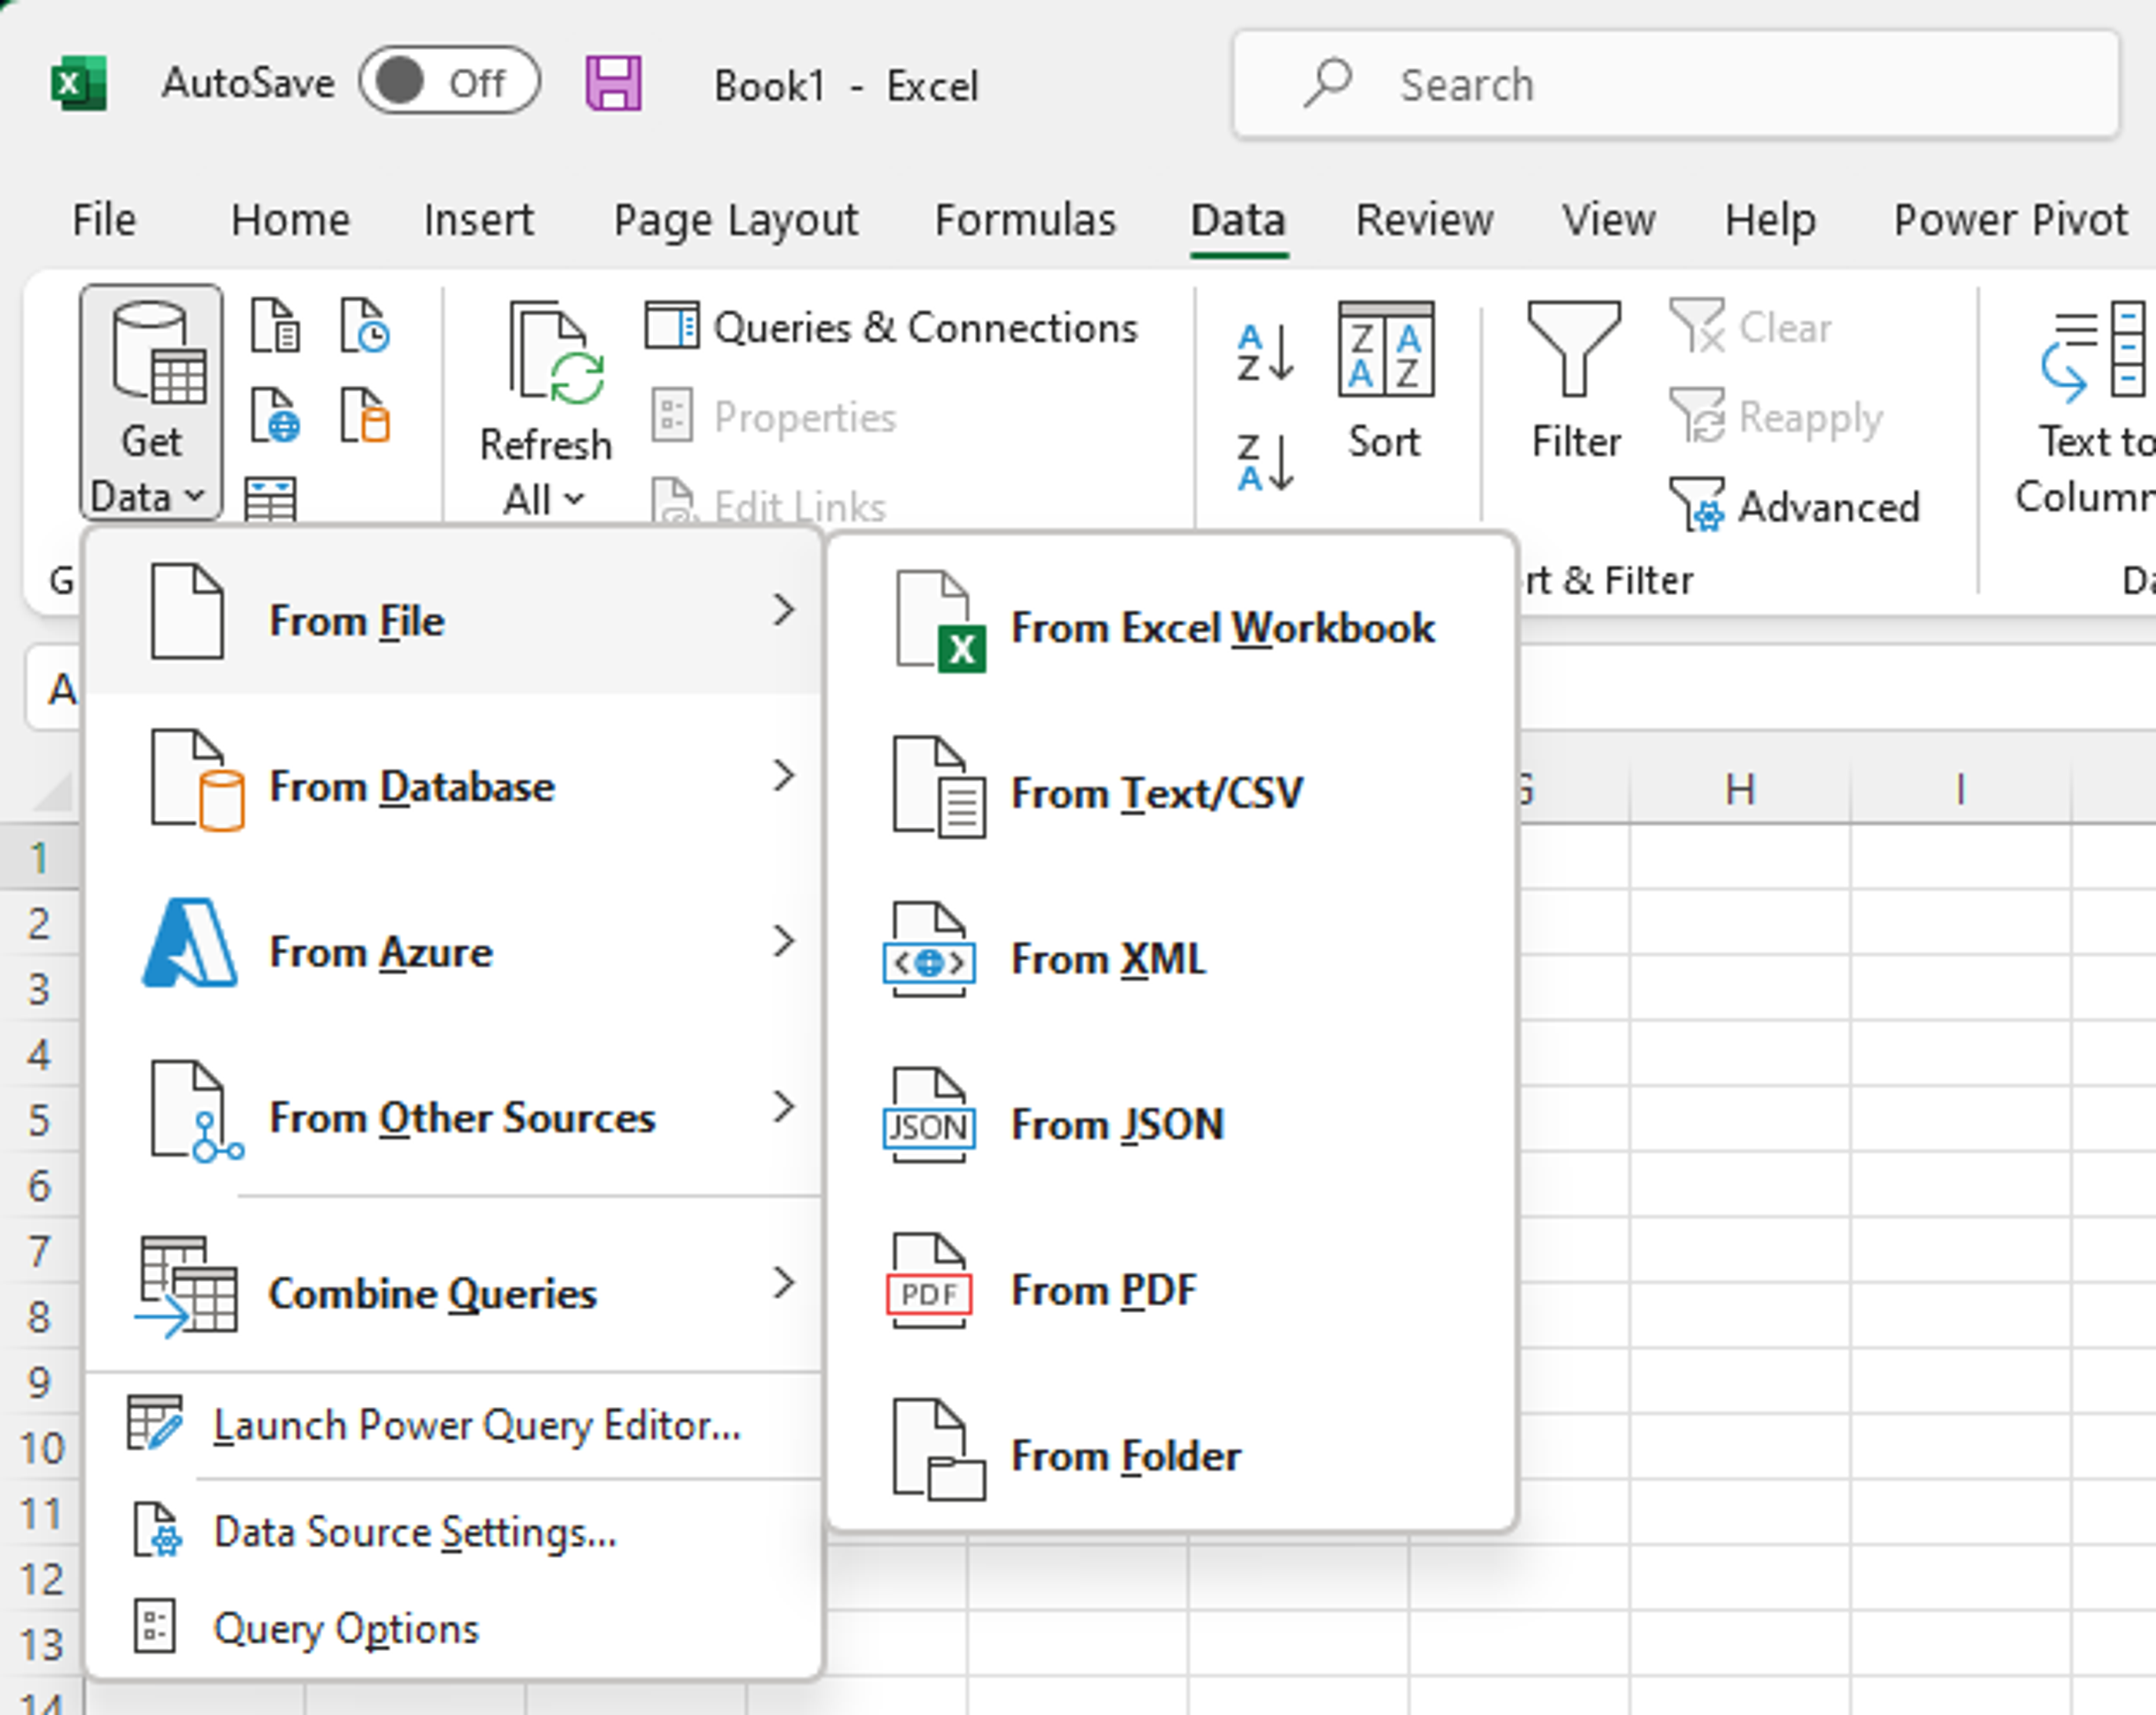Sort Z to A descending

pos(1265,462)
